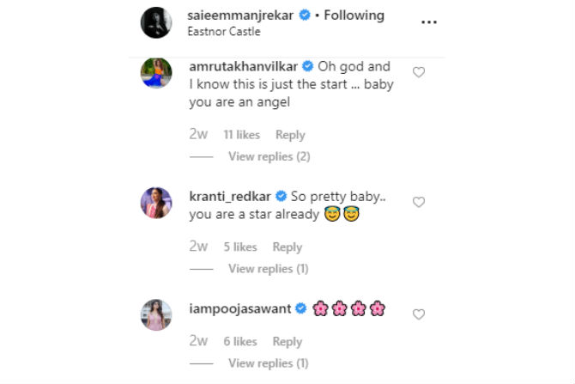Open iampoojasawant's avatar
The height and width of the screenshot is (384, 575).
[157, 315]
